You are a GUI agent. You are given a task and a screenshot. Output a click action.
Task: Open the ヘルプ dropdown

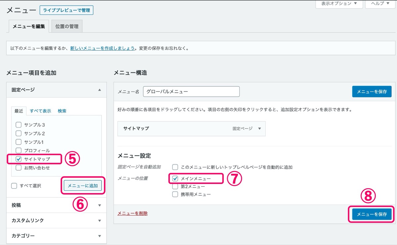tap(380, 4)
